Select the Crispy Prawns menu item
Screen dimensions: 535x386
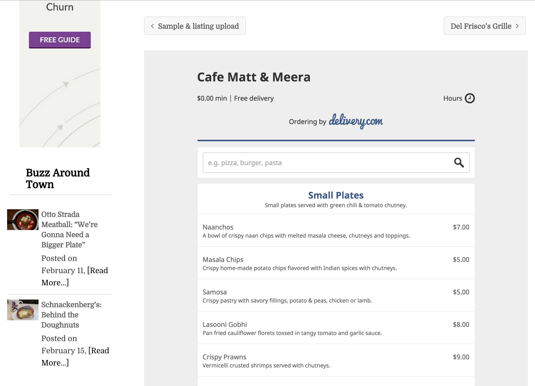336,360
